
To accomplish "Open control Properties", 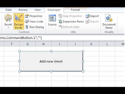I will pos(34,16).
